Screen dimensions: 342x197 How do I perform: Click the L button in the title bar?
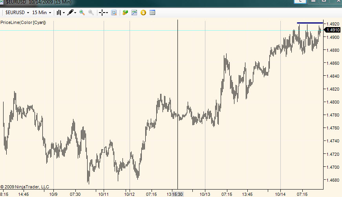point(300,1)
